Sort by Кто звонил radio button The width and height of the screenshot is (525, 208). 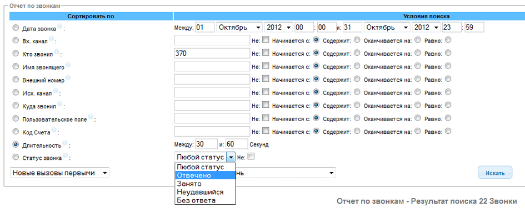click(16, 53)
